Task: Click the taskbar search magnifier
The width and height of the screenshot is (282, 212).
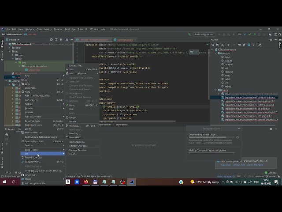Action: point(13,182)
